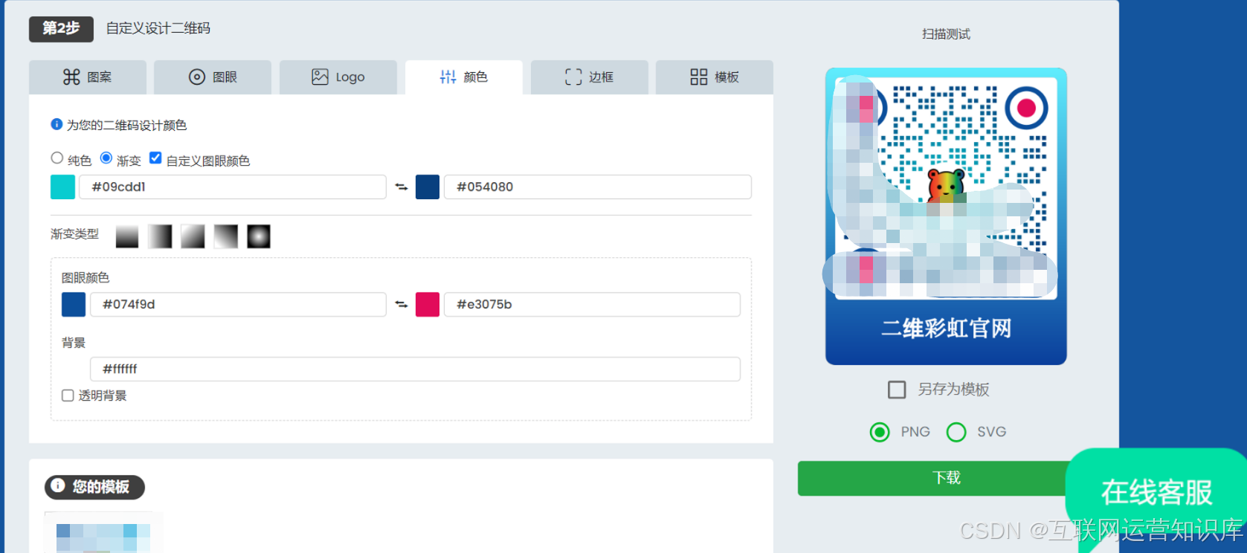The width and height of the screenshot is (1247, 553).
Task: Choose the first vertical gradient type
Action: (127, 236)
